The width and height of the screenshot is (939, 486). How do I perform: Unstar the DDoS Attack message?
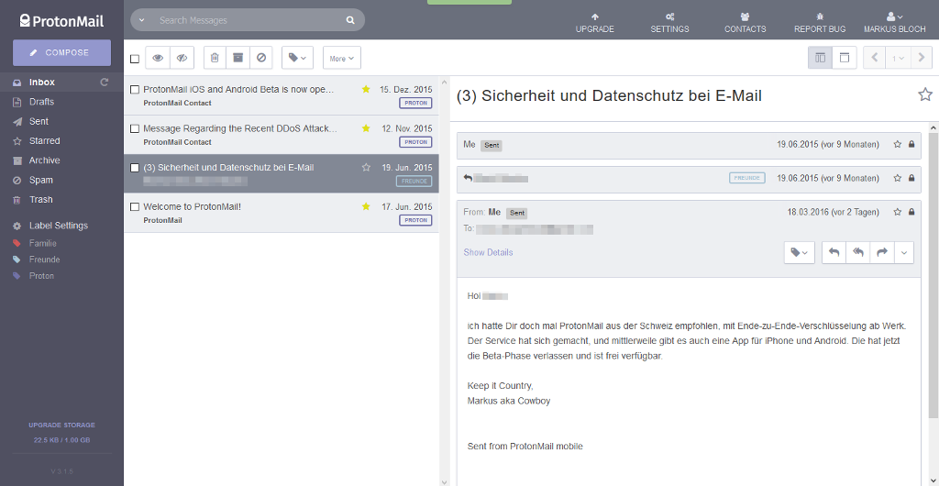point(366,128)
